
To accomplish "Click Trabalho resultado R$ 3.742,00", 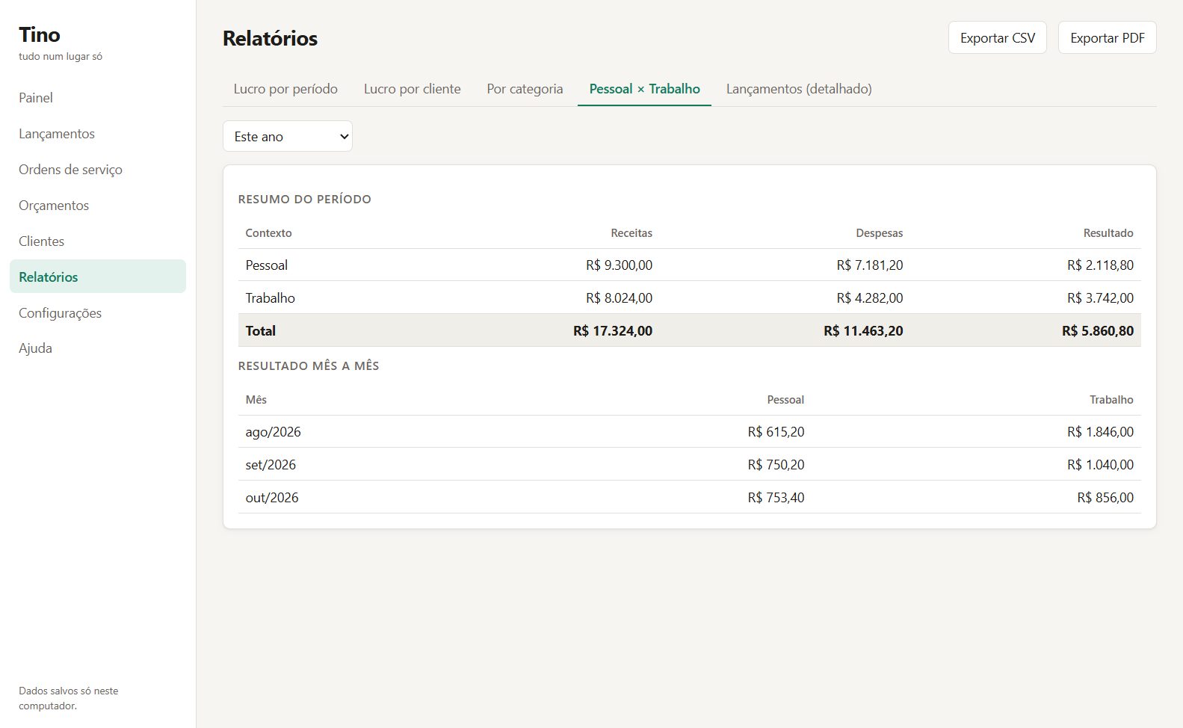I will pos(1100,298).
